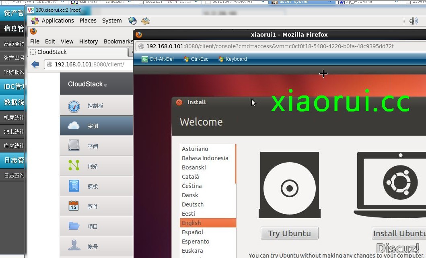Open 网络 (Network) in CloudStack navigation
Screen dimensions: 426x258
(x=97, y=166)
